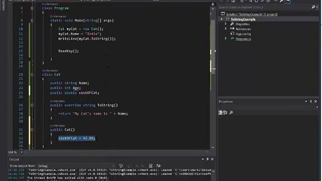Open search options arrow beside the magnifier
The height and width of the screenshot is (181, 322).
(317, 8)
